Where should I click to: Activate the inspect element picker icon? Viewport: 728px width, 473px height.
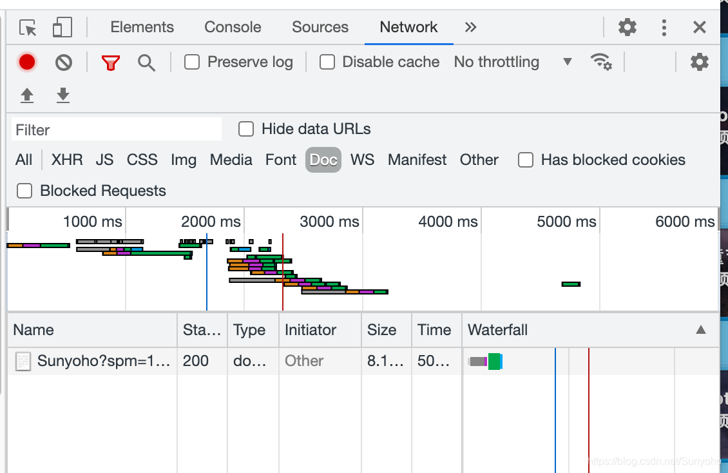[x=28, y=27]
